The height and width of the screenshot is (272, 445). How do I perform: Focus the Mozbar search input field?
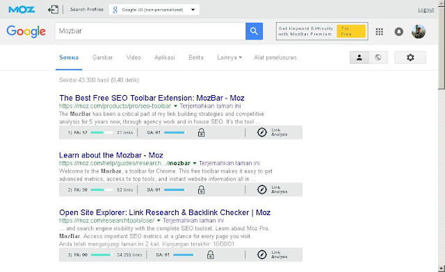pos(150,31)
